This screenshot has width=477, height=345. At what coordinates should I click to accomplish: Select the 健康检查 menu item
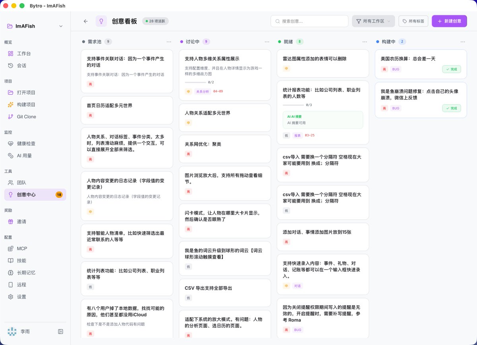(35, 143)
